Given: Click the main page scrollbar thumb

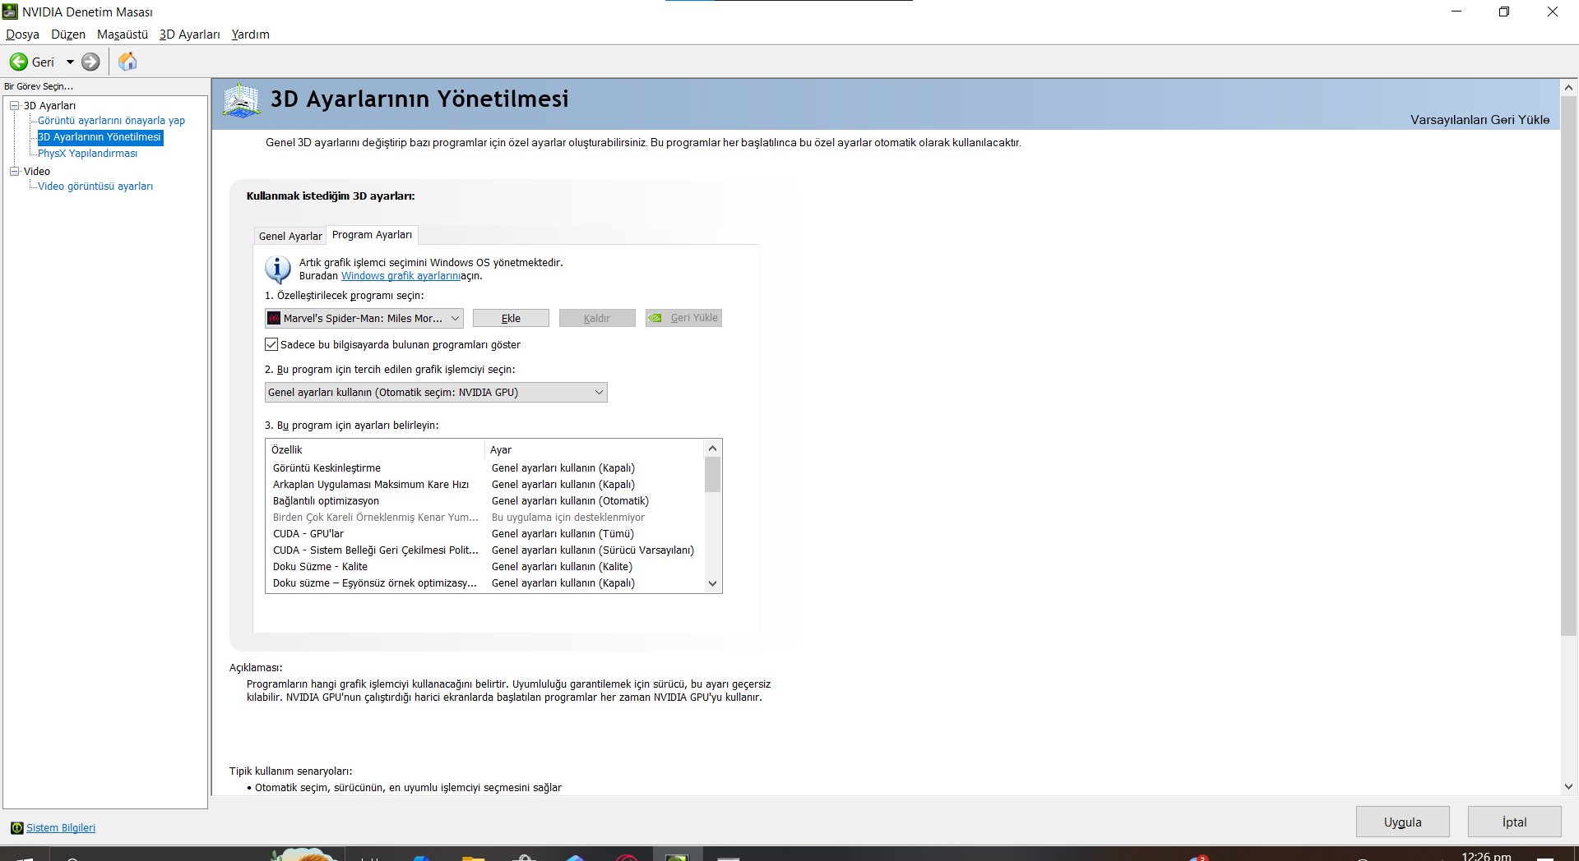Looking at the screenshot, I should (x=1568, y=366).
